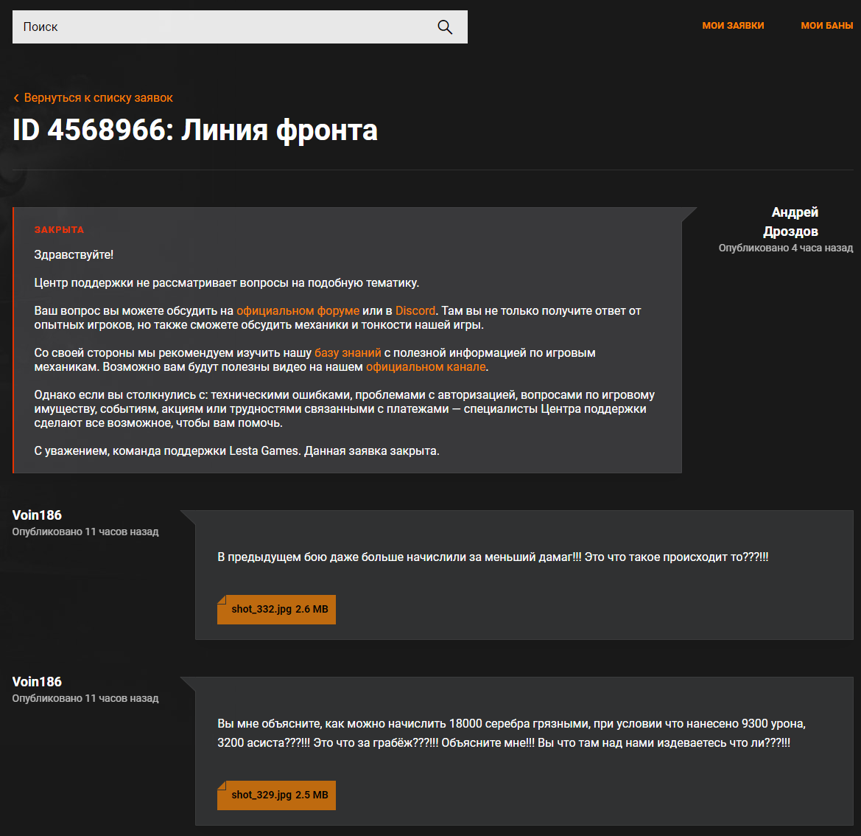
Task: Open attachment shot_329.jpg
Action: coord(277,795)
